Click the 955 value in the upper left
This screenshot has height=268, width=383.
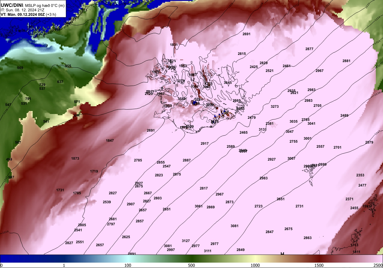pos(68,66)
